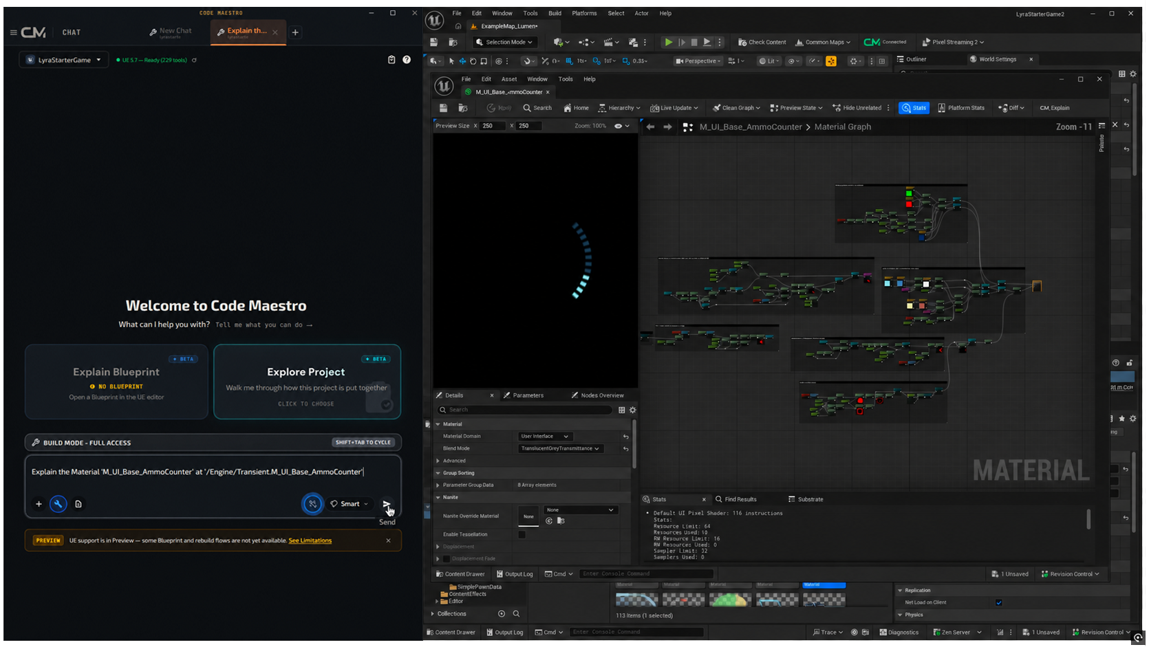Click the green material thumbnail in content browser

730,600
